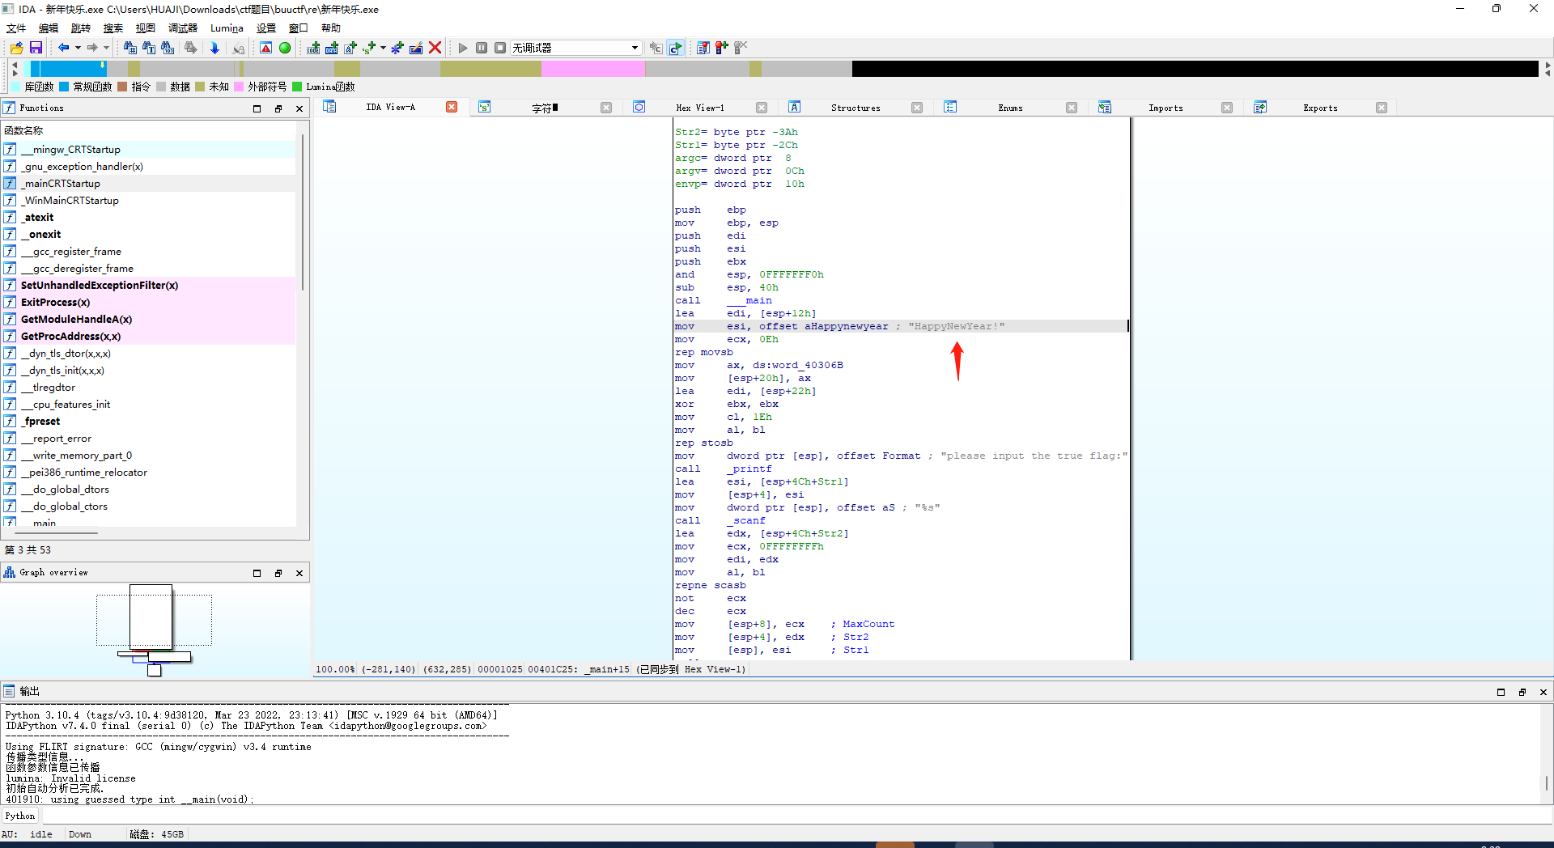Viewport: 1554px width, 848px height.
Task: Click the red X delete icon
Action: tap(435, 48)
